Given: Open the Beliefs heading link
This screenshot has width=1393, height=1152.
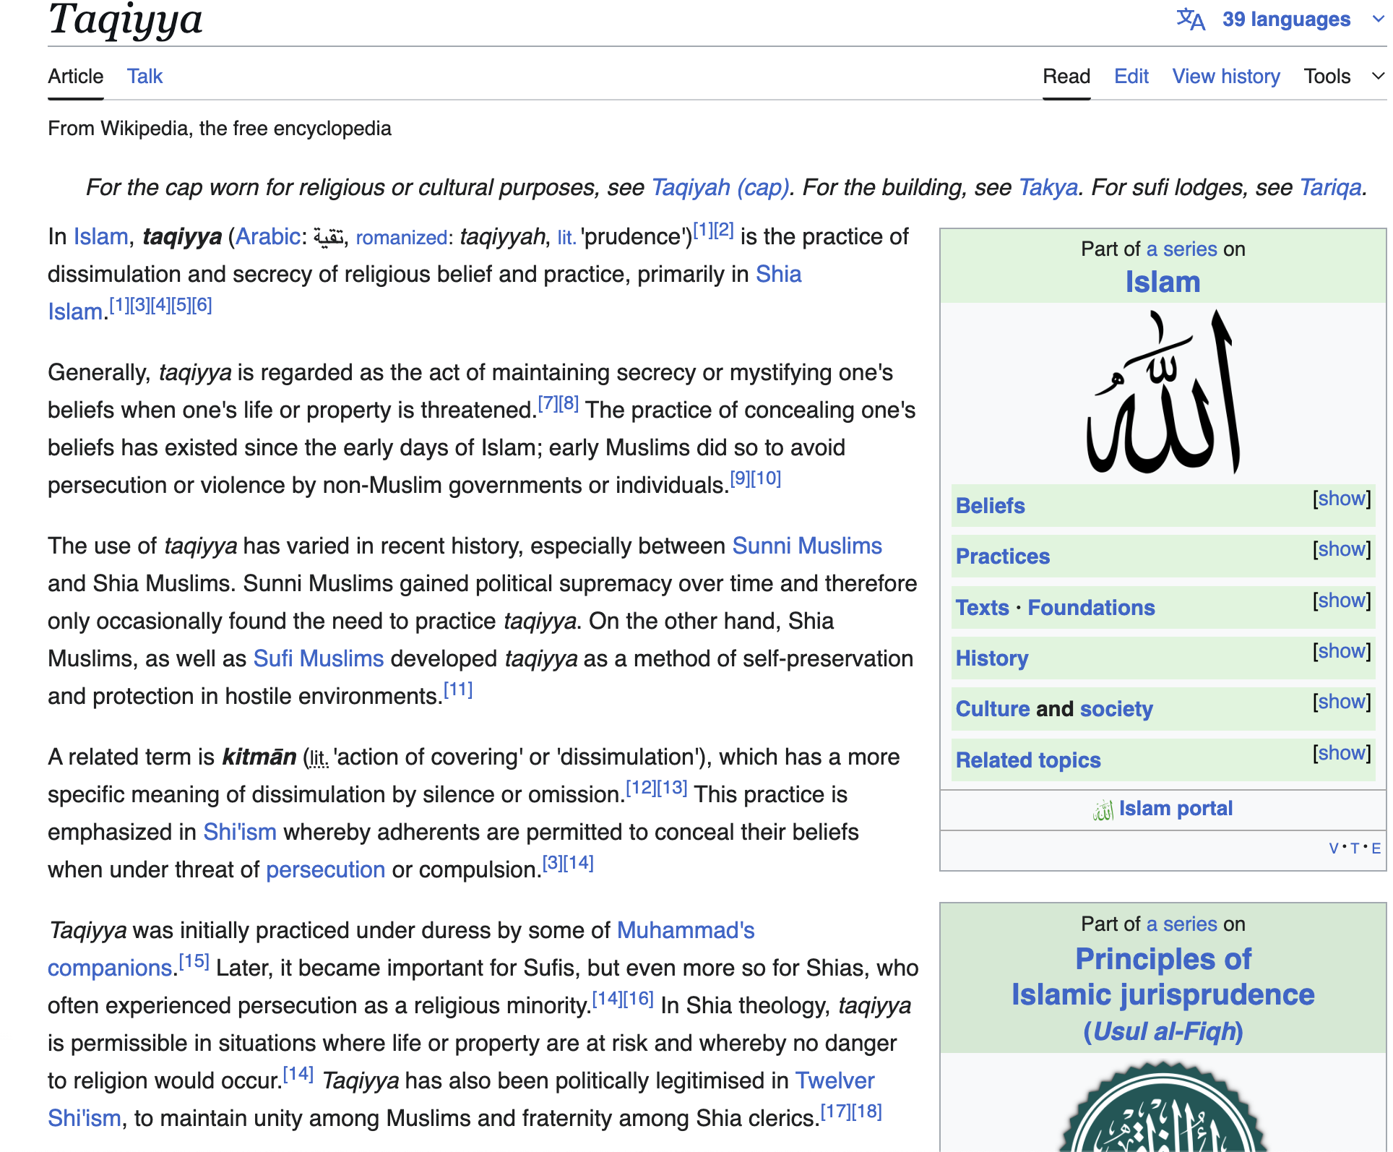Looking at the screenshot, I should (x=990, y=505).
